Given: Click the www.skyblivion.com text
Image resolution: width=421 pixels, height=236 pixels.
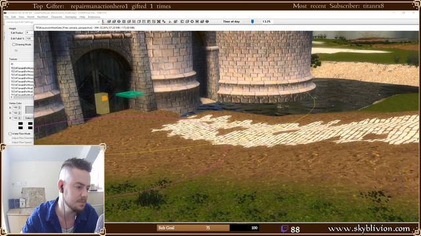Looking at the screenshot, I should 369,229.
